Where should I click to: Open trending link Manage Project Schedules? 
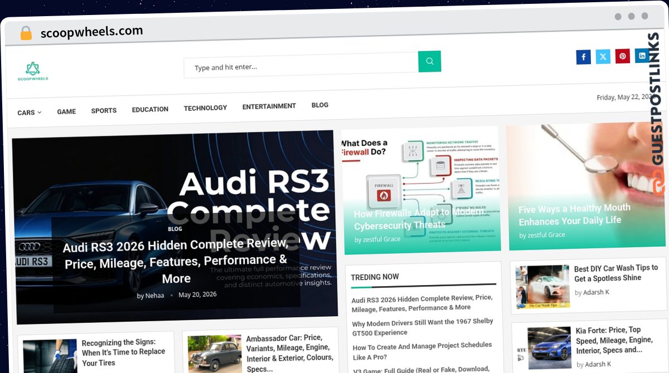point(423,351)
